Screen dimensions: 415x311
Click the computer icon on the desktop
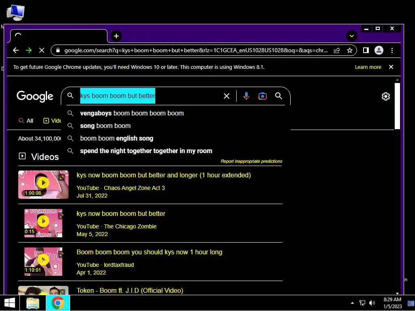click(x=16, y=13)
